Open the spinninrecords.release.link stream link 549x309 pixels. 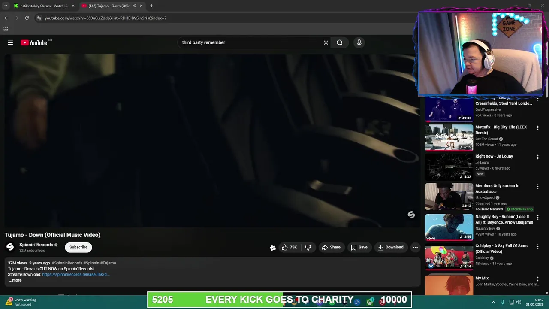[76, 274]
